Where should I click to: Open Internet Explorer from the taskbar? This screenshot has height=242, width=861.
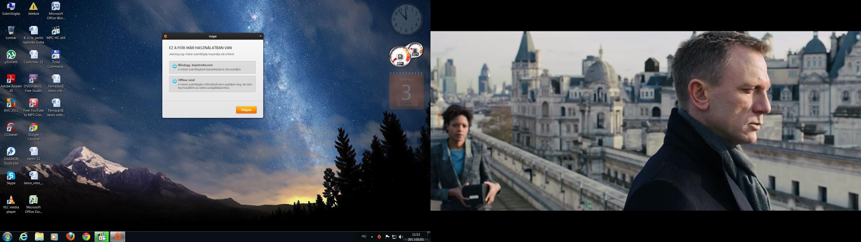23,237
